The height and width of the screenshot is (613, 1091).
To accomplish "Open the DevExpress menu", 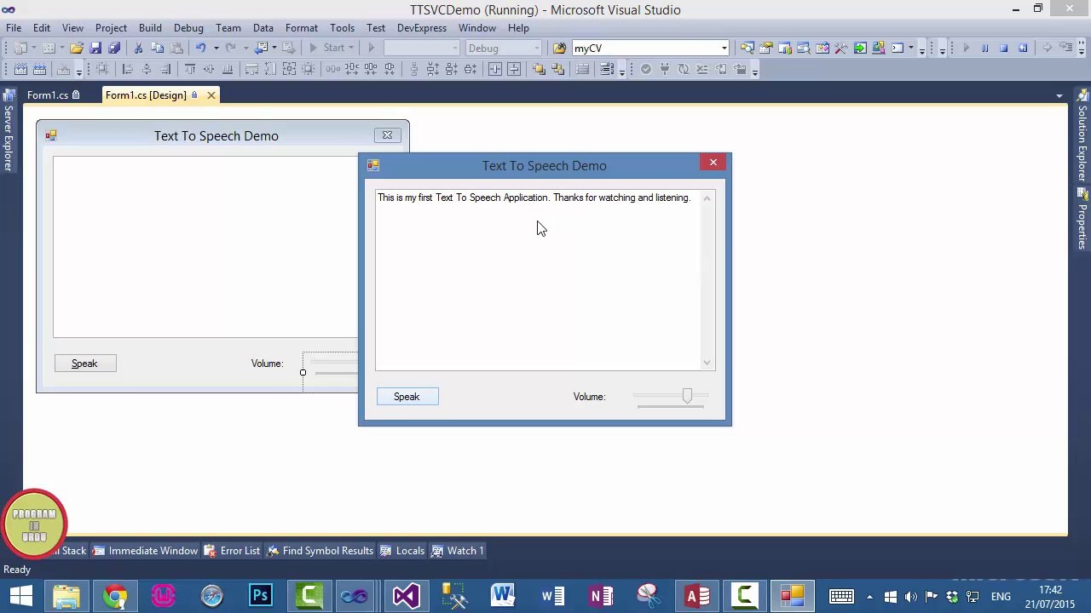I will (x=422, y=27).
